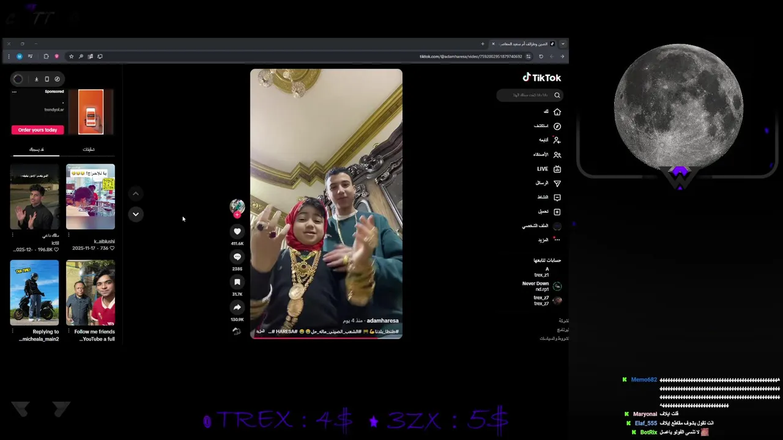Reload the page in the browser toolbar
This screenshot has width=783, height=440.
[x=541, y=56]
